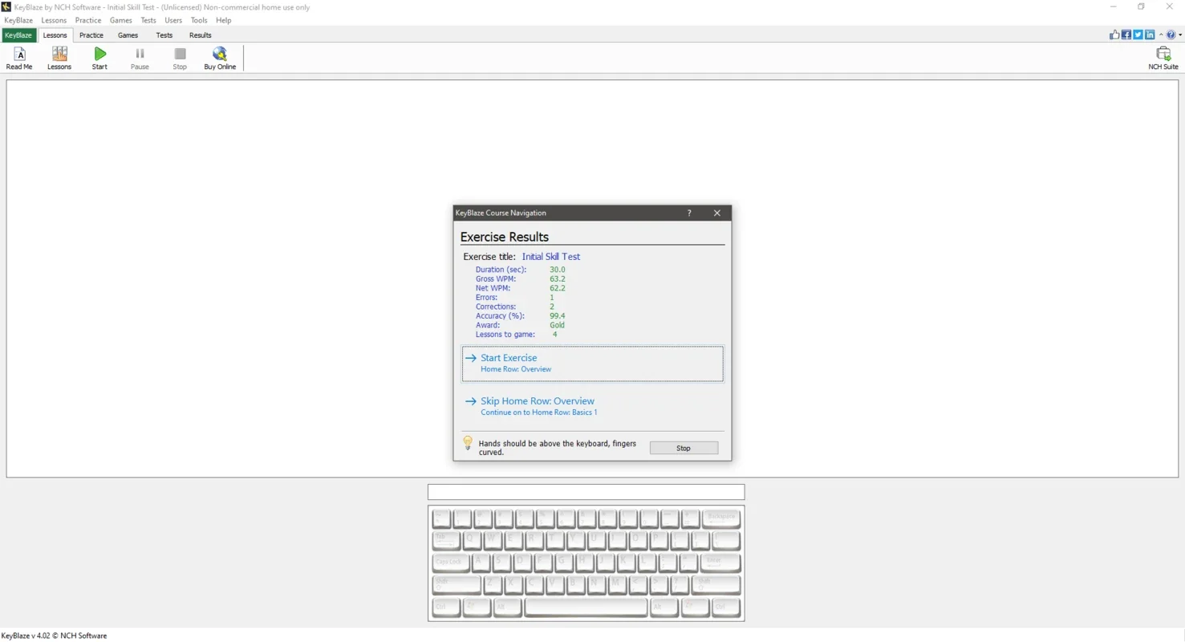Click the Q key on virtual keyboard
The height and width of the screenshot is (642, 1185).
coord(473,541)
